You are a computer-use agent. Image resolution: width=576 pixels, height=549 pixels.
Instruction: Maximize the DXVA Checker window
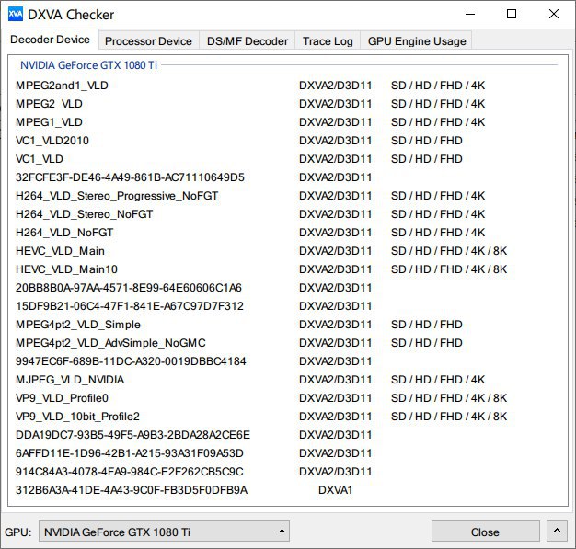coord(512,15)
